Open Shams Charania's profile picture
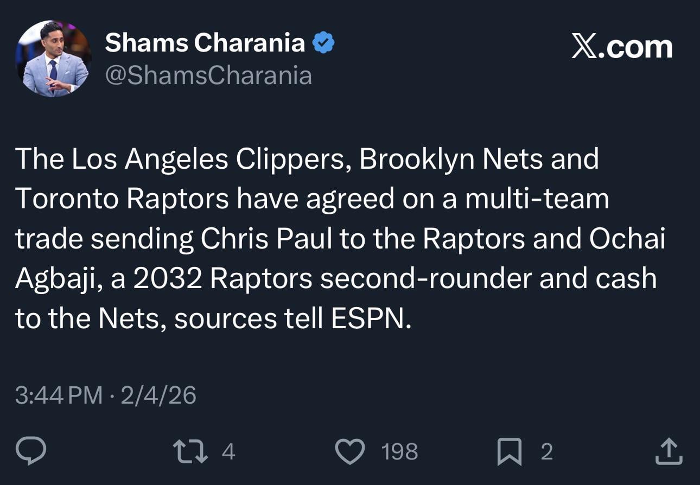The height and width of the screenshot is (485, 700). (x=53, y=57)
